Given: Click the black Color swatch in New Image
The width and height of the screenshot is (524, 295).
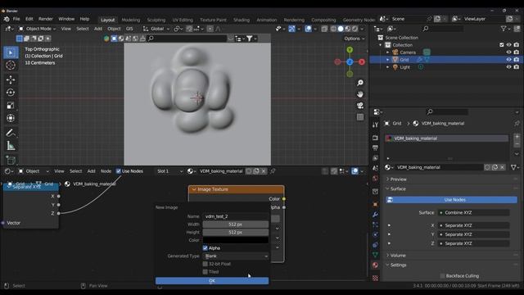Looking at the screenshot, I should click(236, 240).
